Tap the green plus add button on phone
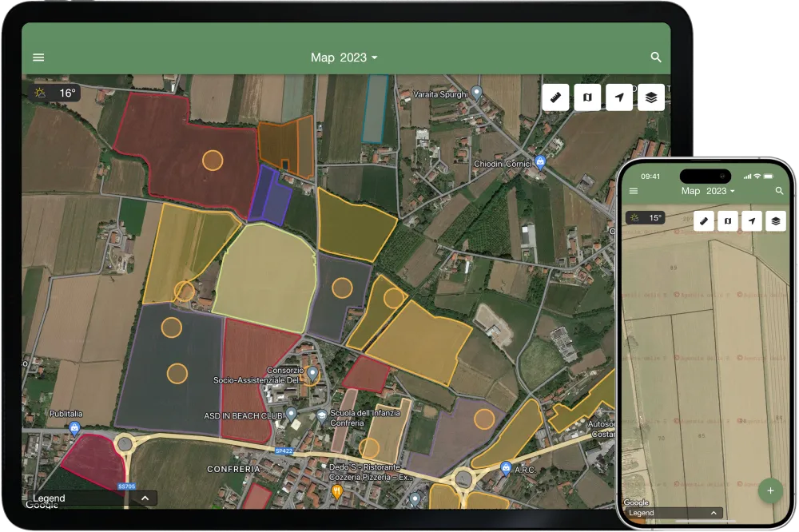799x532 pixels. [770, 490]
